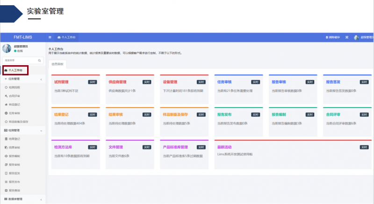The height and width of the screenshot is (204, 374).
Task: Click text 下次计量时间181条即将到期
Action: 183,91
